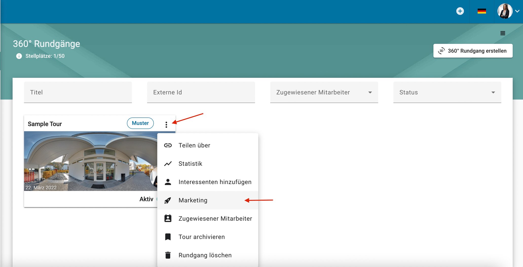This screenshot has width=523, height=267.
Task: Select Teilen über from the menu
Action: point(194,145)
